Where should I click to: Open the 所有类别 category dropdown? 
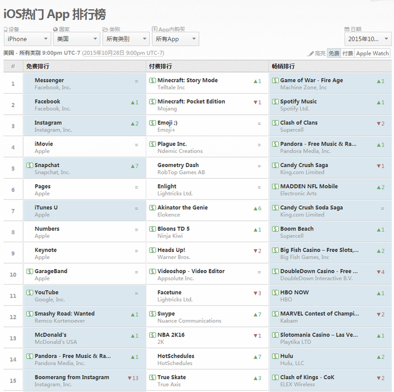click(126, 39)
